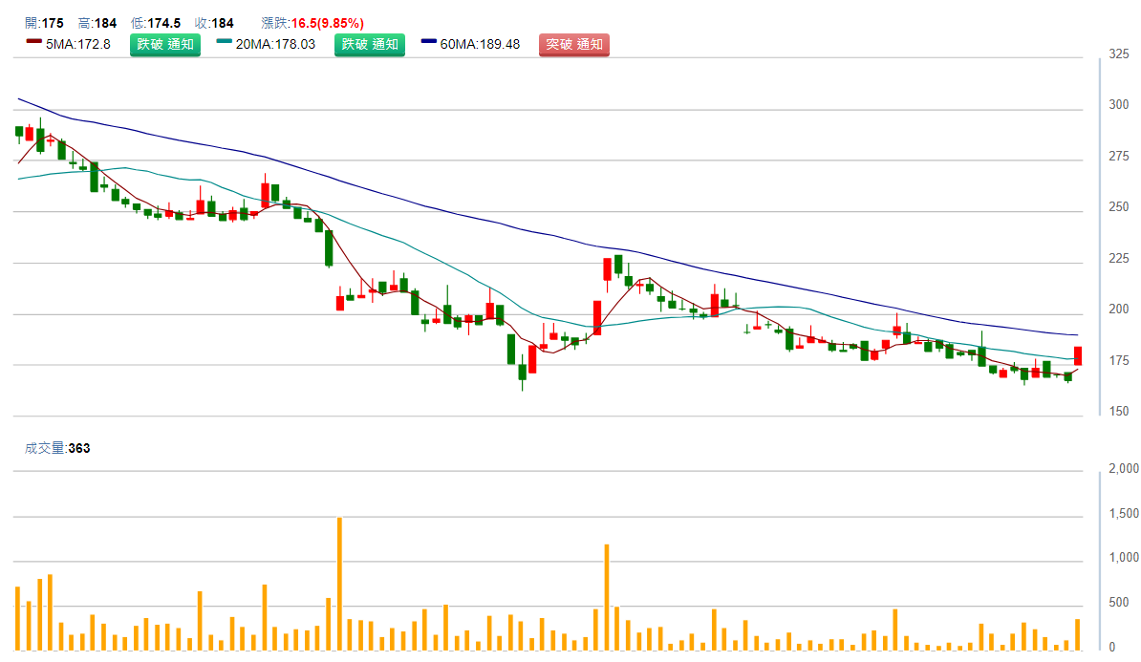Viewport: 1141px width, 662px height.
Task: Click the 500 volume axis label
Action: (x=1118, y=603)
